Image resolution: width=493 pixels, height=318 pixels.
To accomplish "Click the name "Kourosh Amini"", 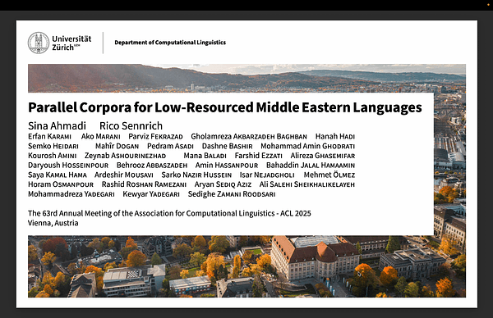I will (53, 156).
